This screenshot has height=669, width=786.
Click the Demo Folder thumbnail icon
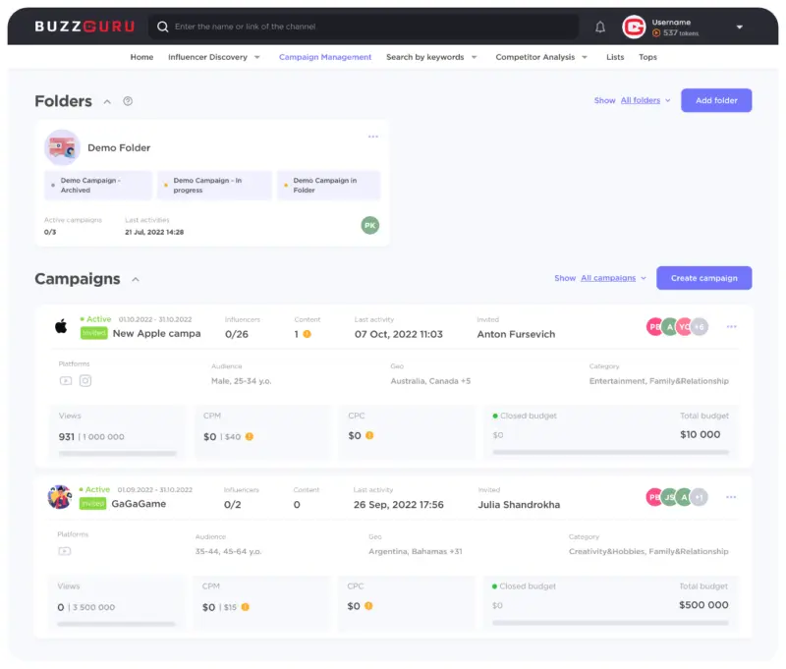coord(62,147)
